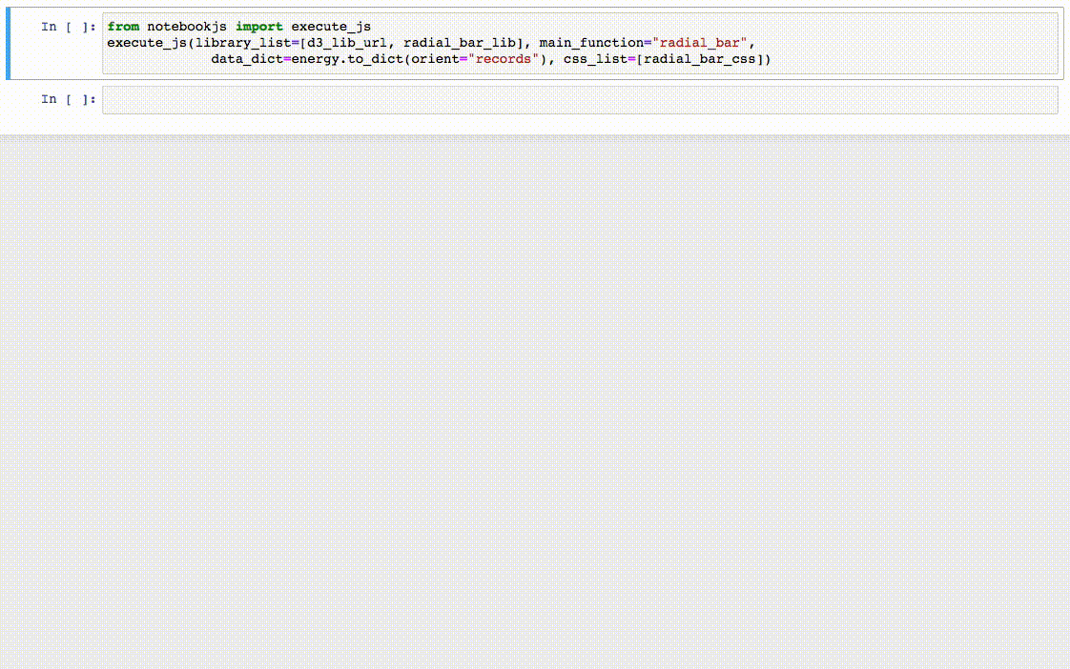Select the second cell's In [ ] prompt
The height and width of the screenshot is (669, 1070).
pyautogui.click(x=69, y=99)
